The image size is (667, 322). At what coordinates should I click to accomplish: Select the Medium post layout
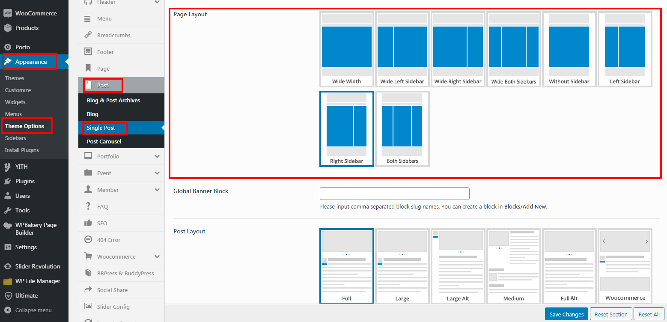click(514, 266)
